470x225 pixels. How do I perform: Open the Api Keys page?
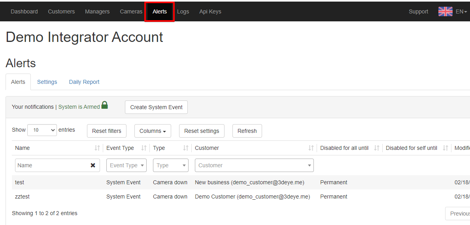210,11
